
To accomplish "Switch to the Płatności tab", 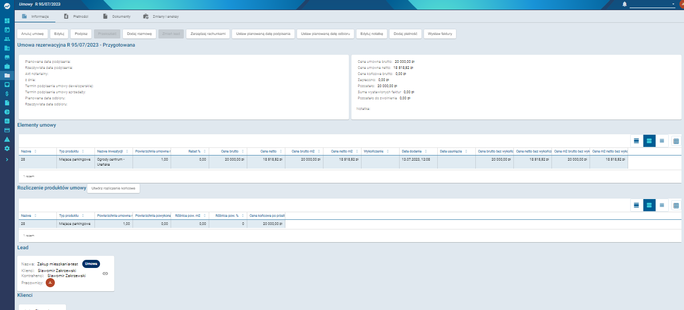I will pos(76,16).
